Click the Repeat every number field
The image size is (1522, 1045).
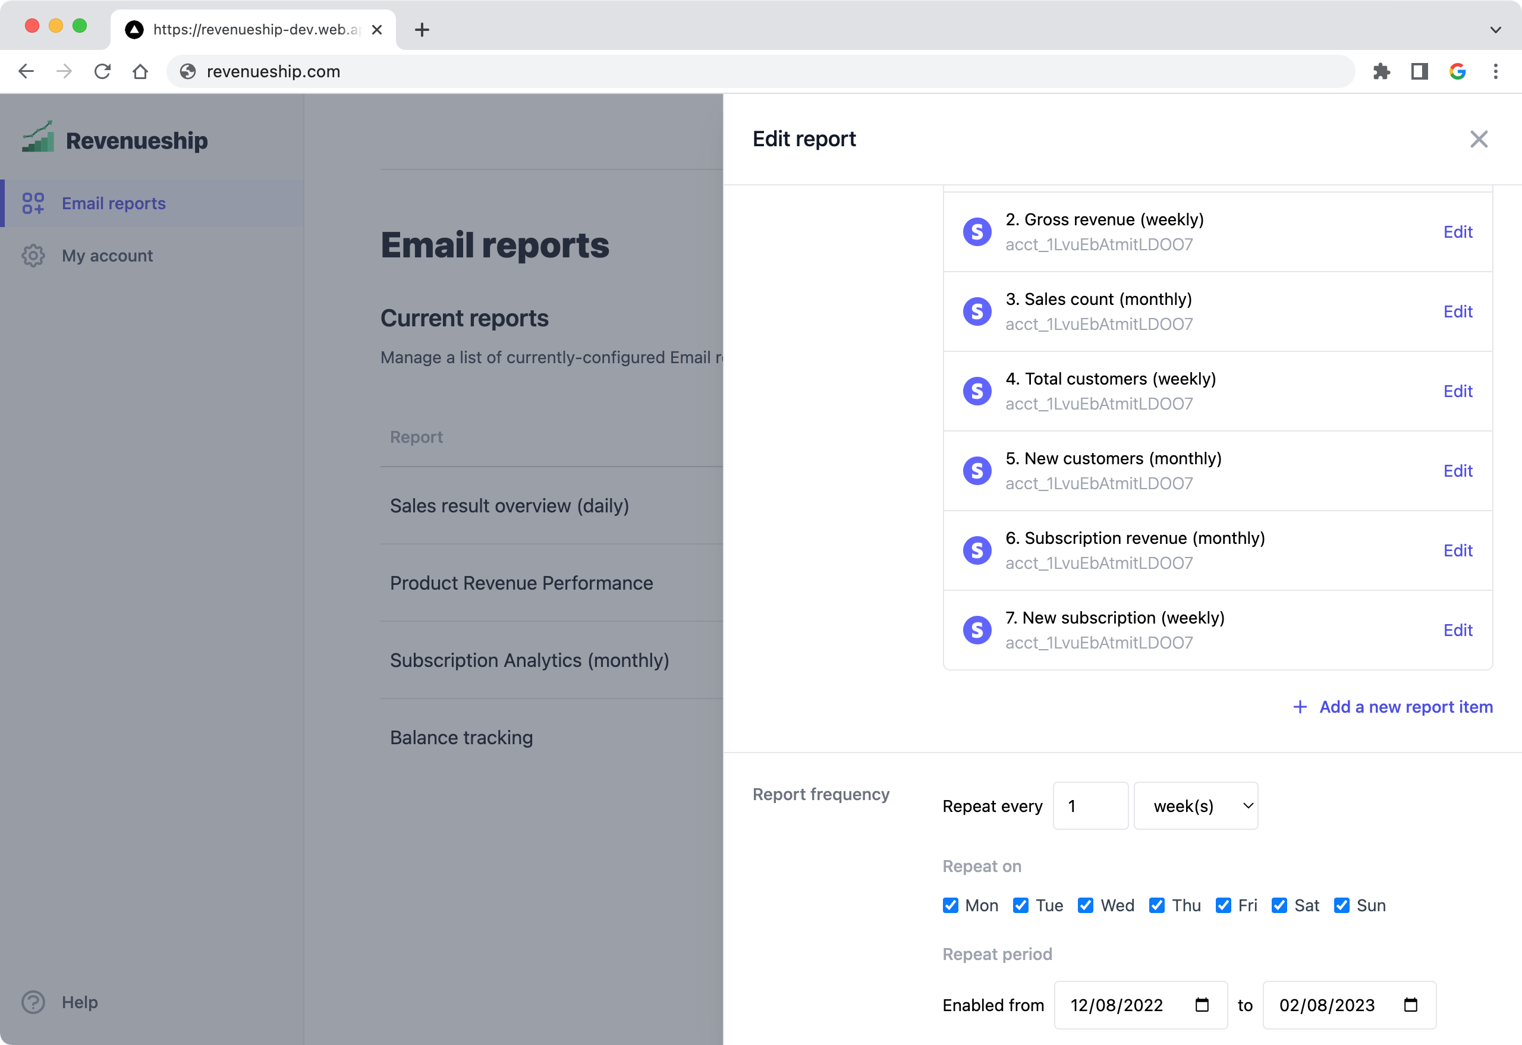[1090, 805]
